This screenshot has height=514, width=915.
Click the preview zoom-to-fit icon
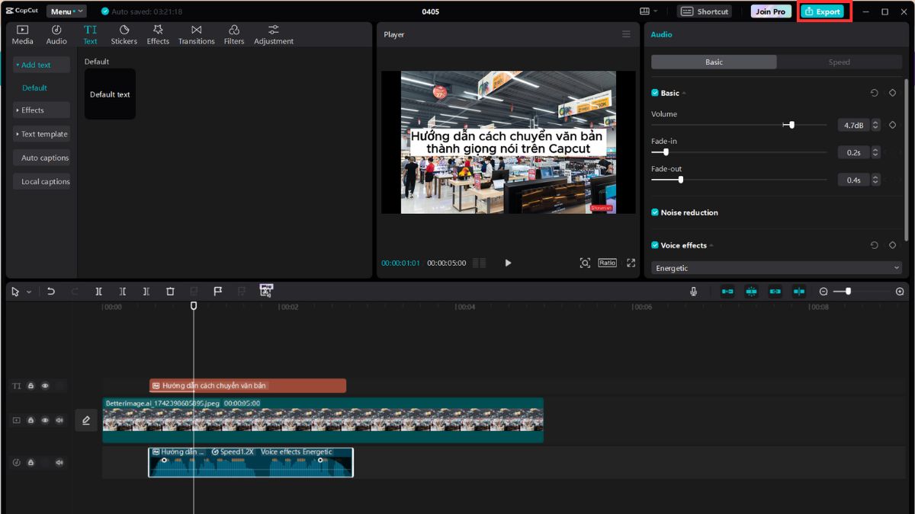(x=585, y=263)
